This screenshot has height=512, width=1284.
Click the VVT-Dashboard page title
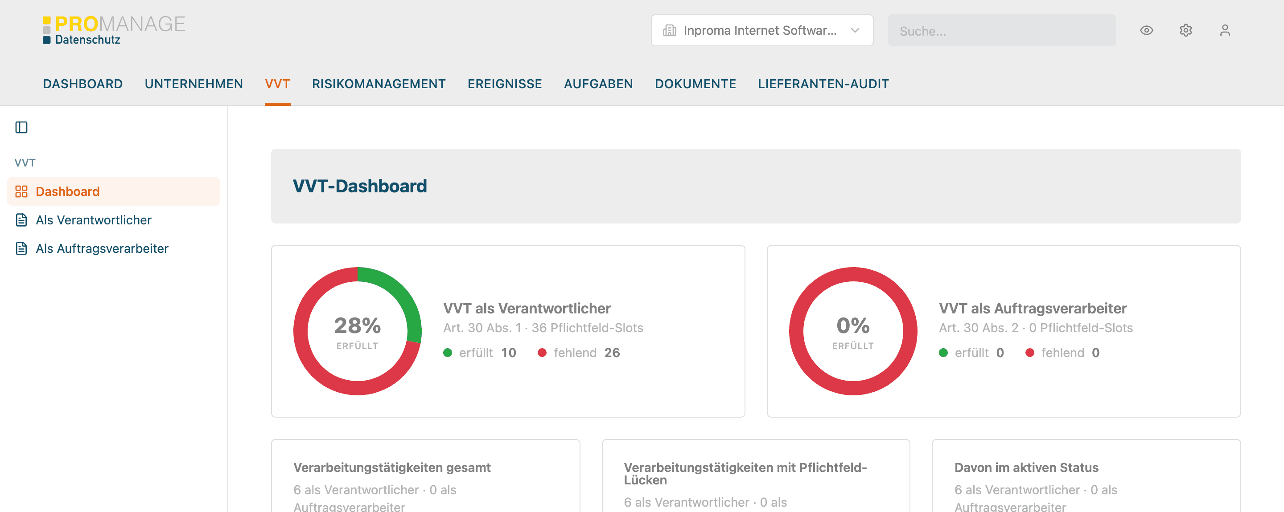pyautogui.click(x=360, y=186)
